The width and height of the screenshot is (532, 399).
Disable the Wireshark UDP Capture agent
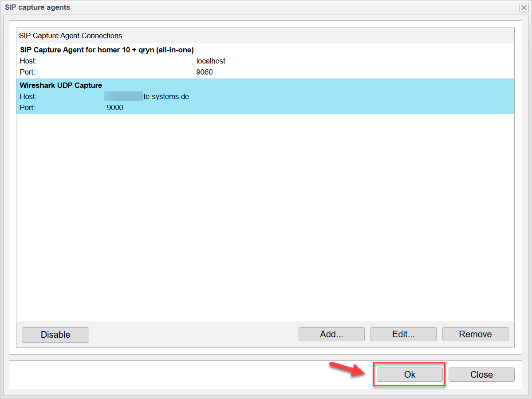[x=55, y=335]
